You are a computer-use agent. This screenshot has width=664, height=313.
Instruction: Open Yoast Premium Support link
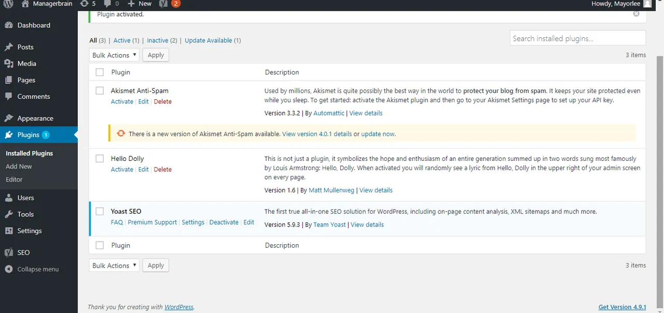152,222
